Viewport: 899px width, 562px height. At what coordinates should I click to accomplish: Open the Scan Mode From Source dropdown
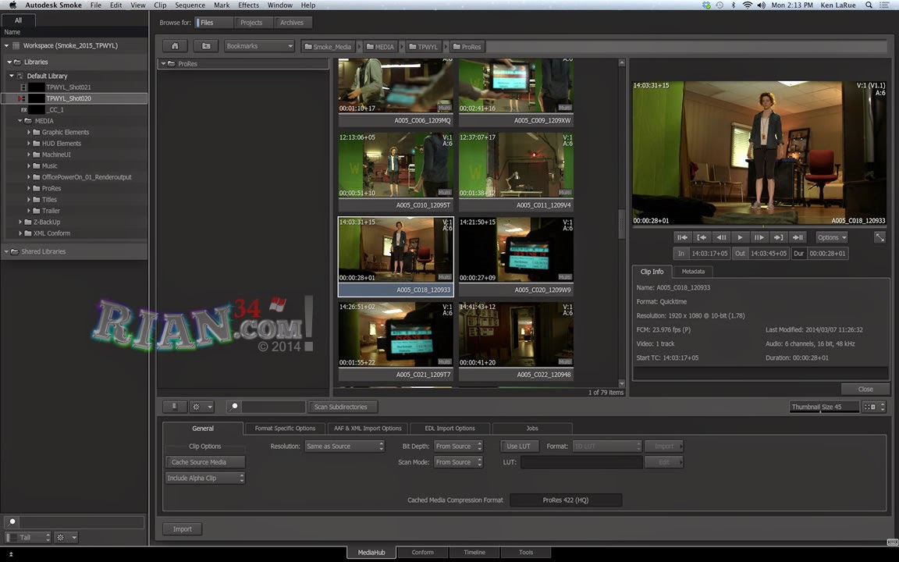coord(458,462)
